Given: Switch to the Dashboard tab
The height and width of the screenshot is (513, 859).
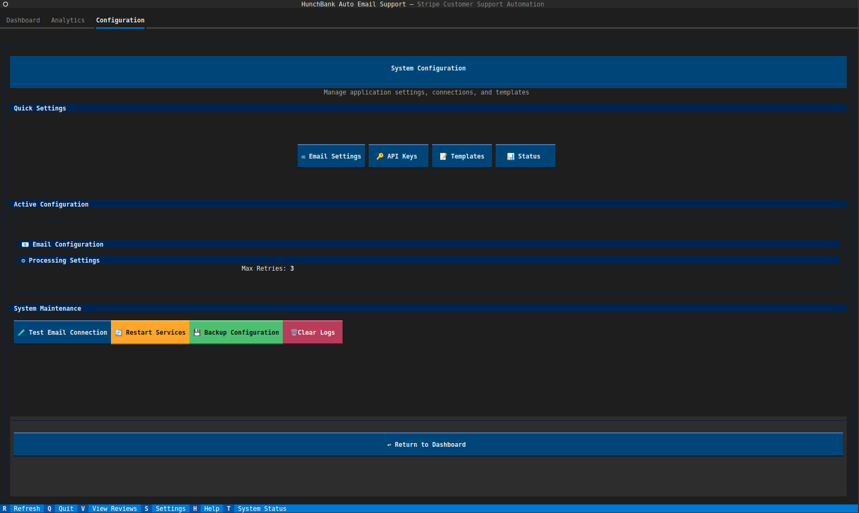Looking at the screenshot, I should [x=23, y=20].
